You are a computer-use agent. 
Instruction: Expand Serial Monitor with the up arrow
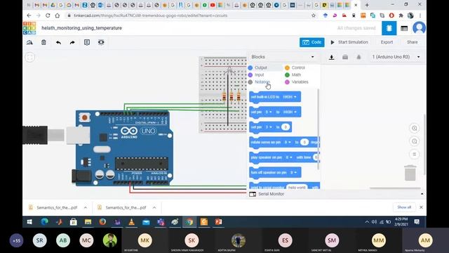[422, 194]
